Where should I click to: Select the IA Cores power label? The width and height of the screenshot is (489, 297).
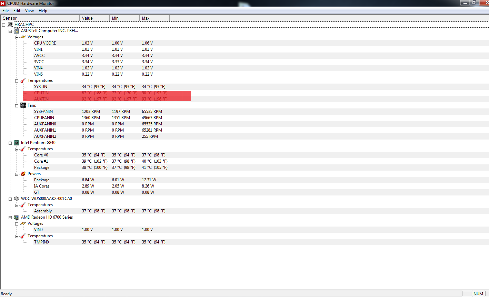[42, 186]
